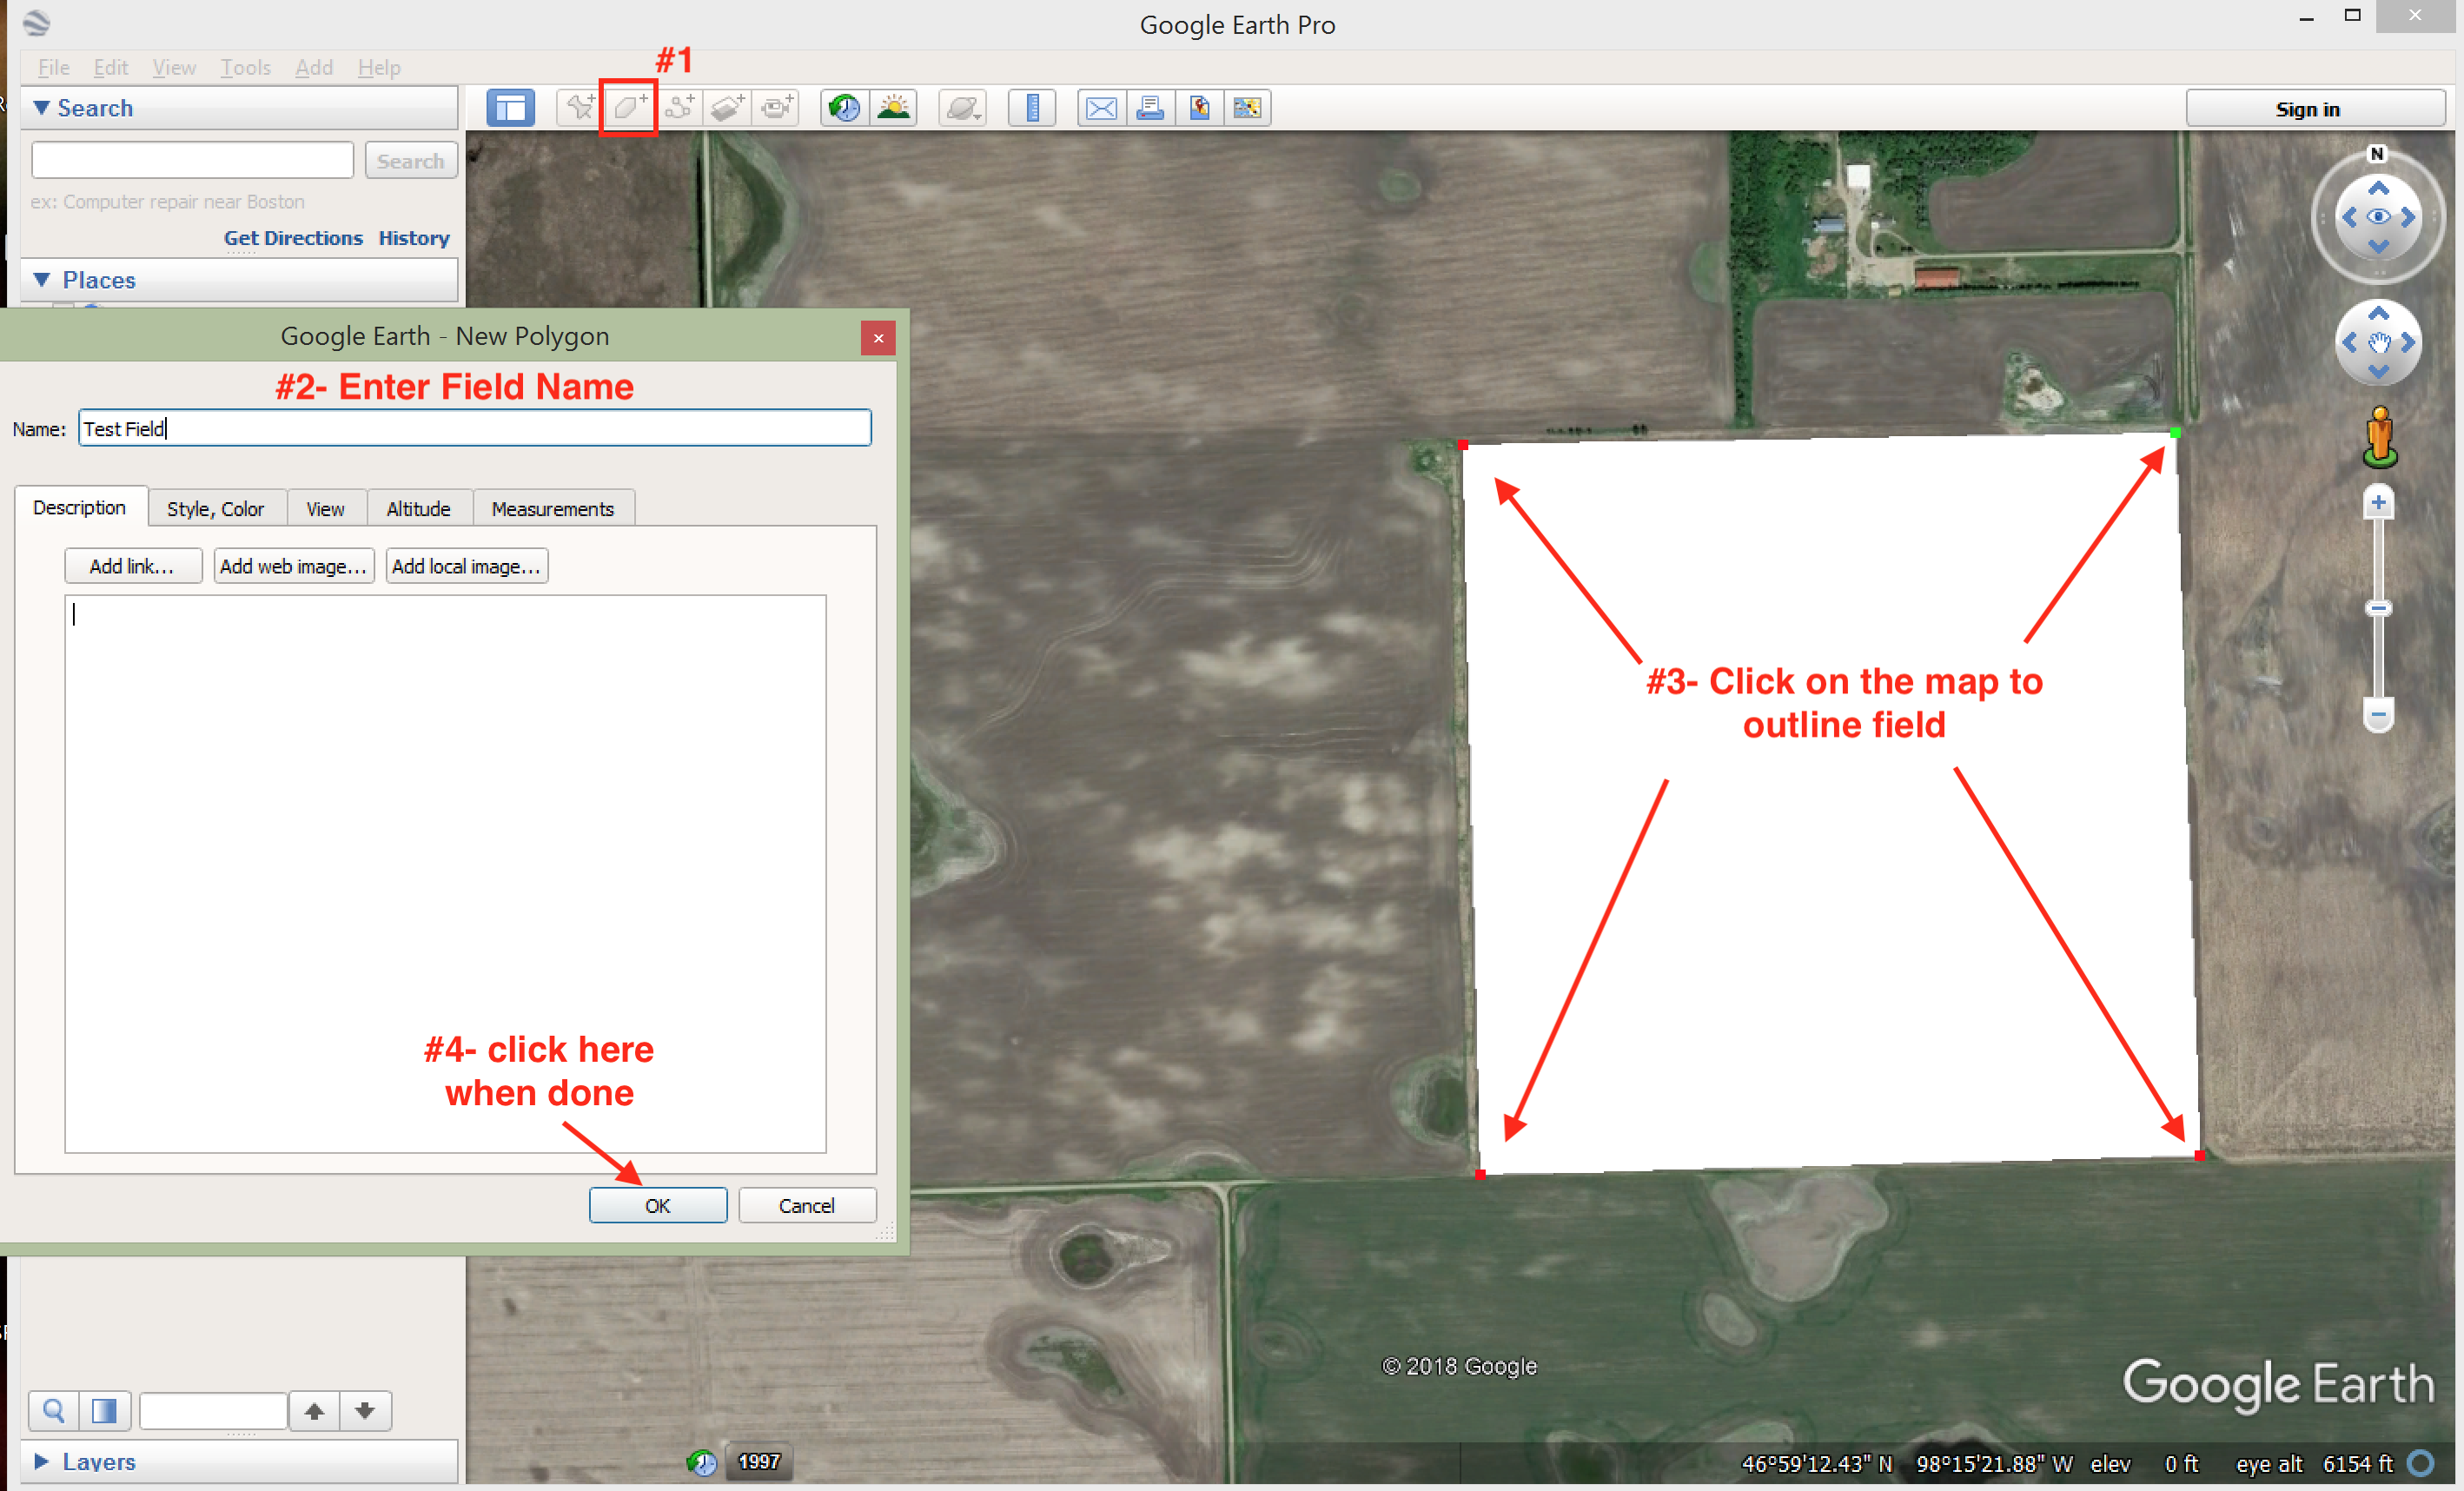
Task: Click the History link
Action: [x=414, y=238]
